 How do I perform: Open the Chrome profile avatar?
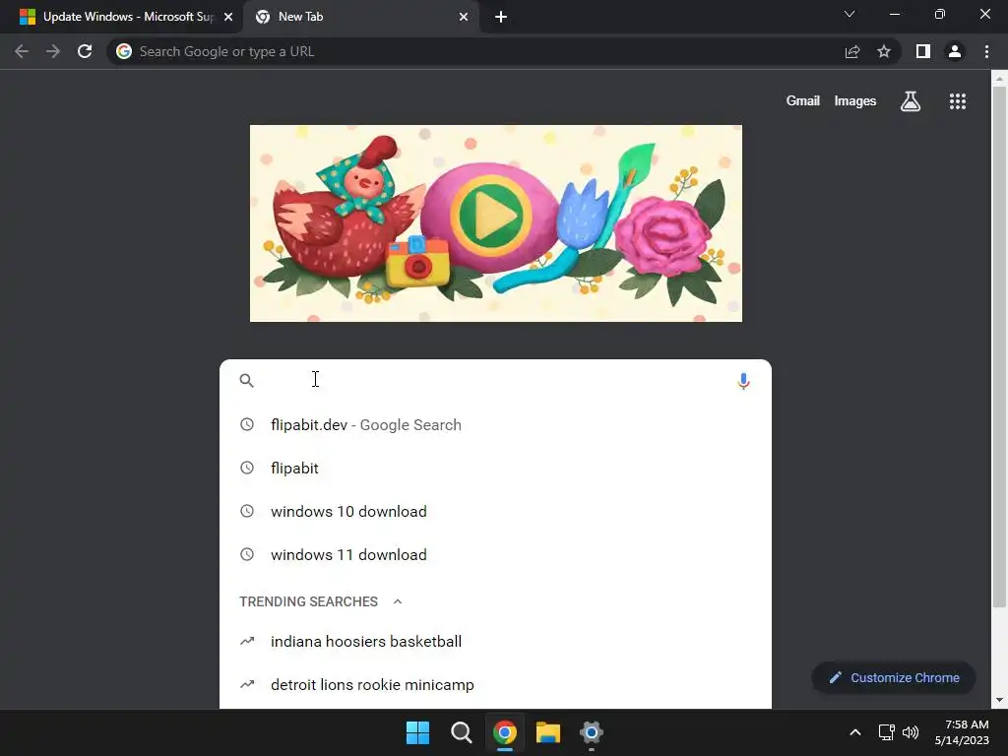[x=955, y=51]
